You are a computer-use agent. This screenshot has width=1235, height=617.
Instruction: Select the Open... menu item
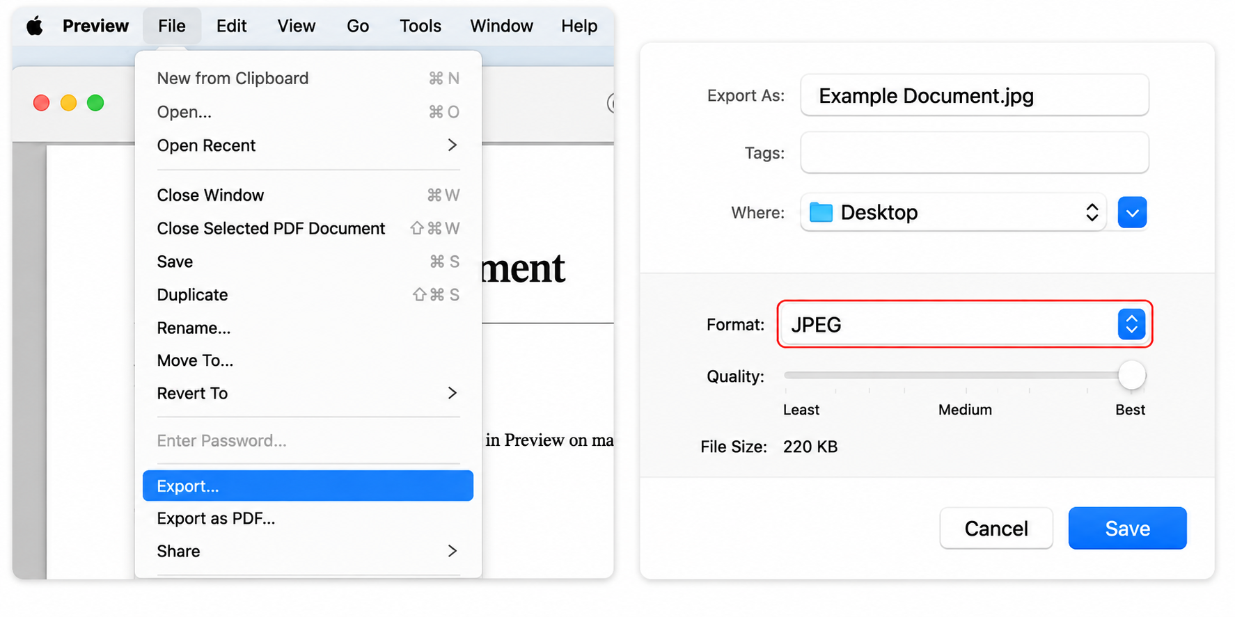(x=308, y=112)
